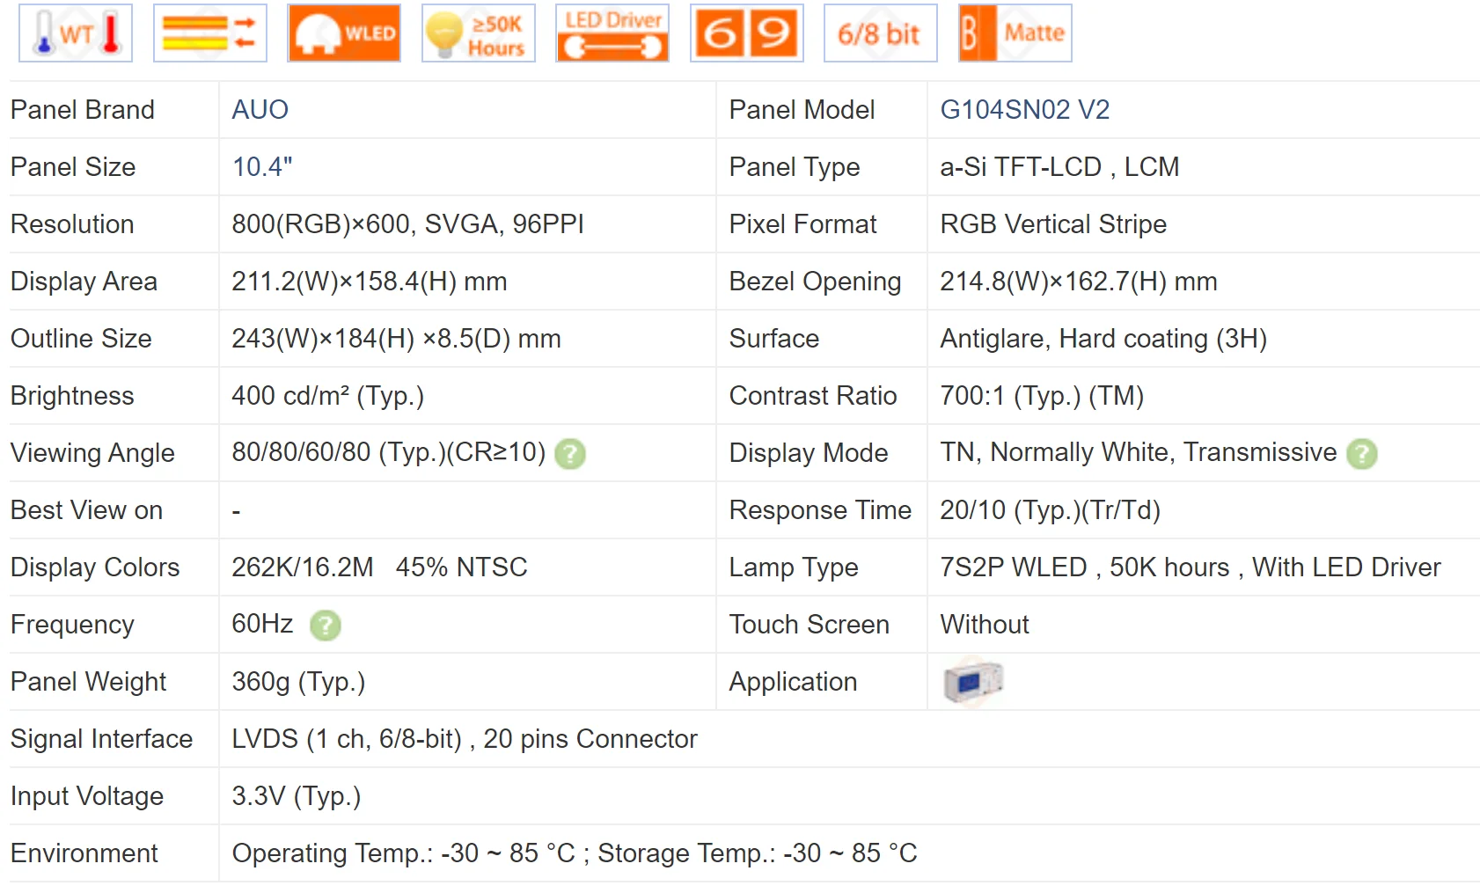Click the 6/8 bit icon
Screen dimensions: 1480x893
point(881,33)
